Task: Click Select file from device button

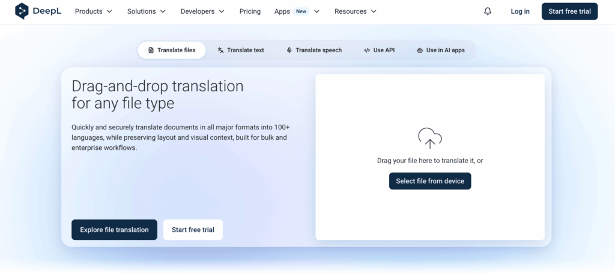Action: click(430, 181)
